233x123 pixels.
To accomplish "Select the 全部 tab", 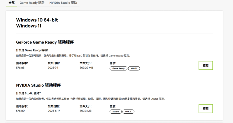I will [11, 3].
